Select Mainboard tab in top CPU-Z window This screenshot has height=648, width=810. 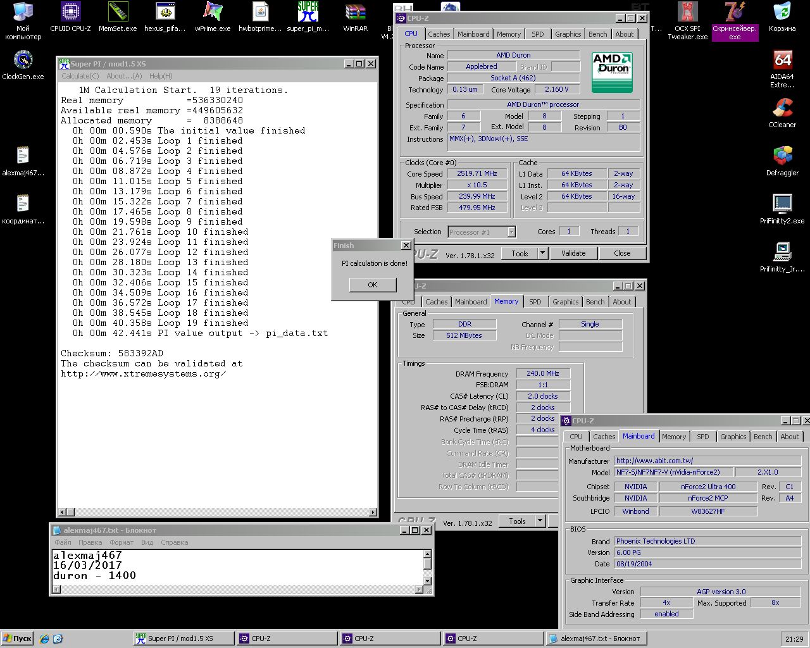pyautogui.click(x=473, y=34)
